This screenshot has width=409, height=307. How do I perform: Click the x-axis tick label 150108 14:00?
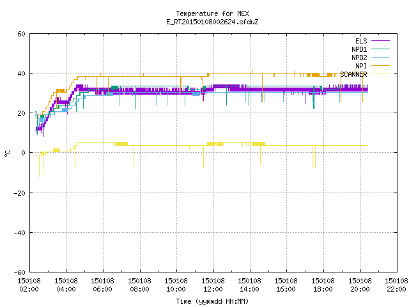(250, 285)
